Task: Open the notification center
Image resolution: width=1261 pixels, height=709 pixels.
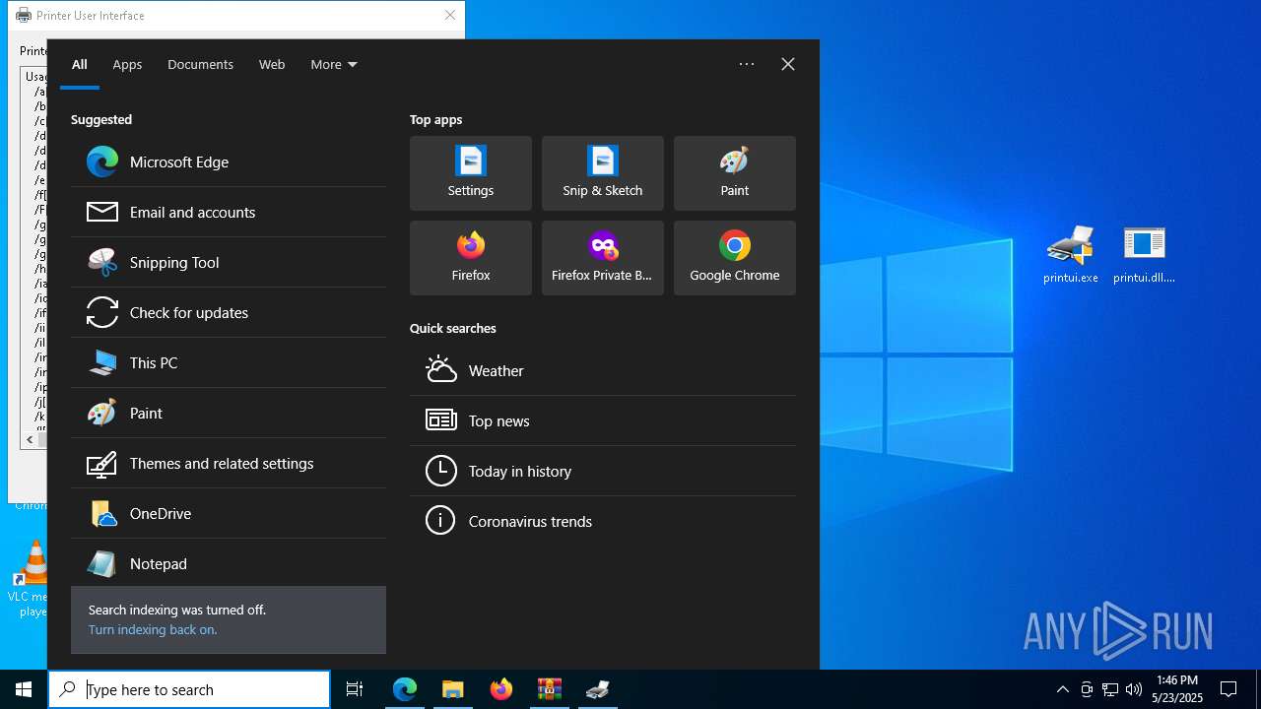Action: pos(1228,689)
